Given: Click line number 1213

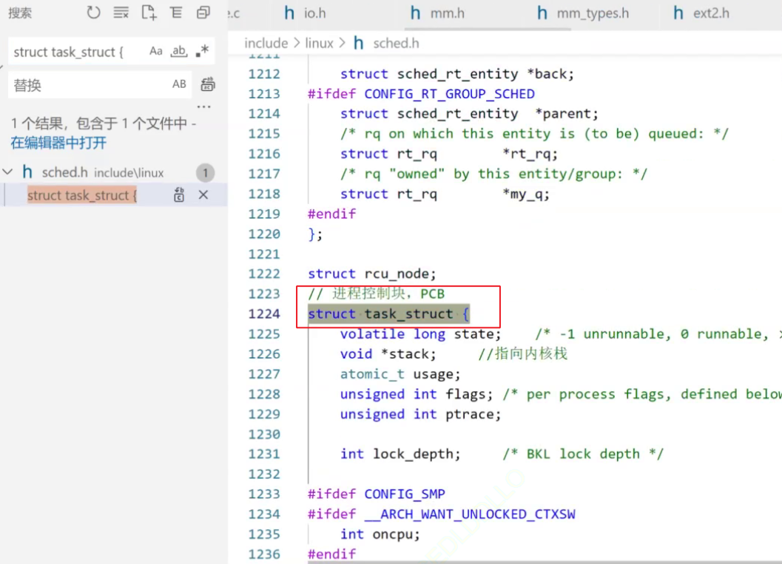Looking at the screenshot, I should (x=264, y=94).
